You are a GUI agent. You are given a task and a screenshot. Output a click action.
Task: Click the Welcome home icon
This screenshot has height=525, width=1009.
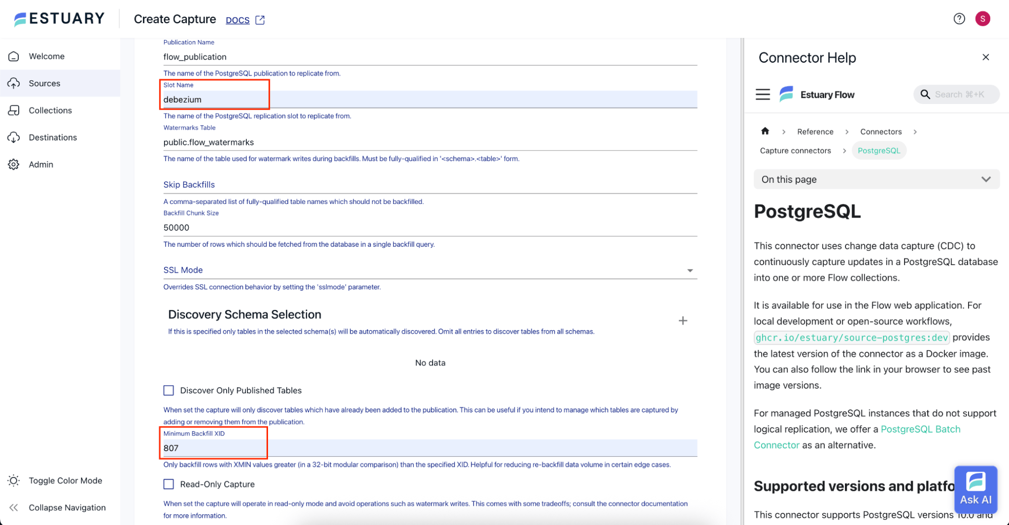tap(14, 56)
